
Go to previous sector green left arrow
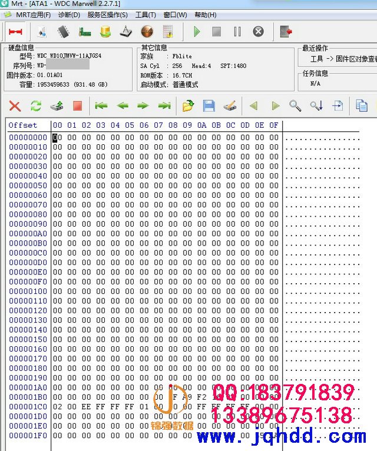pyautogui.click(x=123, y=106)
